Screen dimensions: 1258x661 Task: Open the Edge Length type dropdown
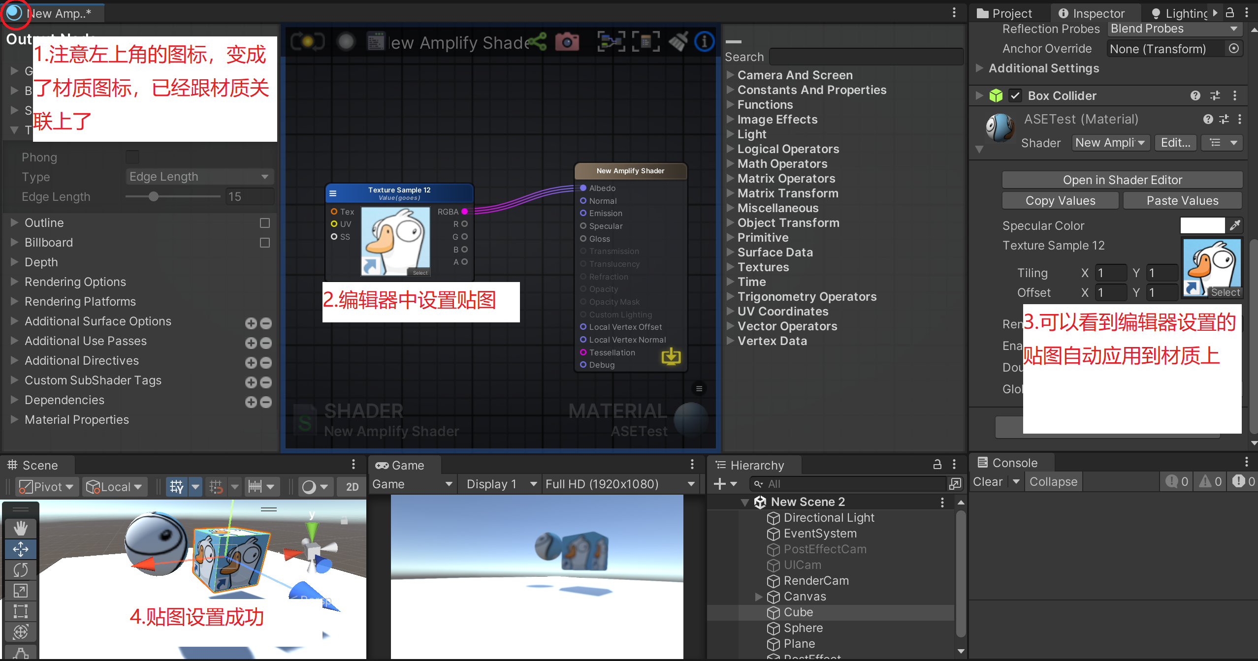tap(199, 177)
